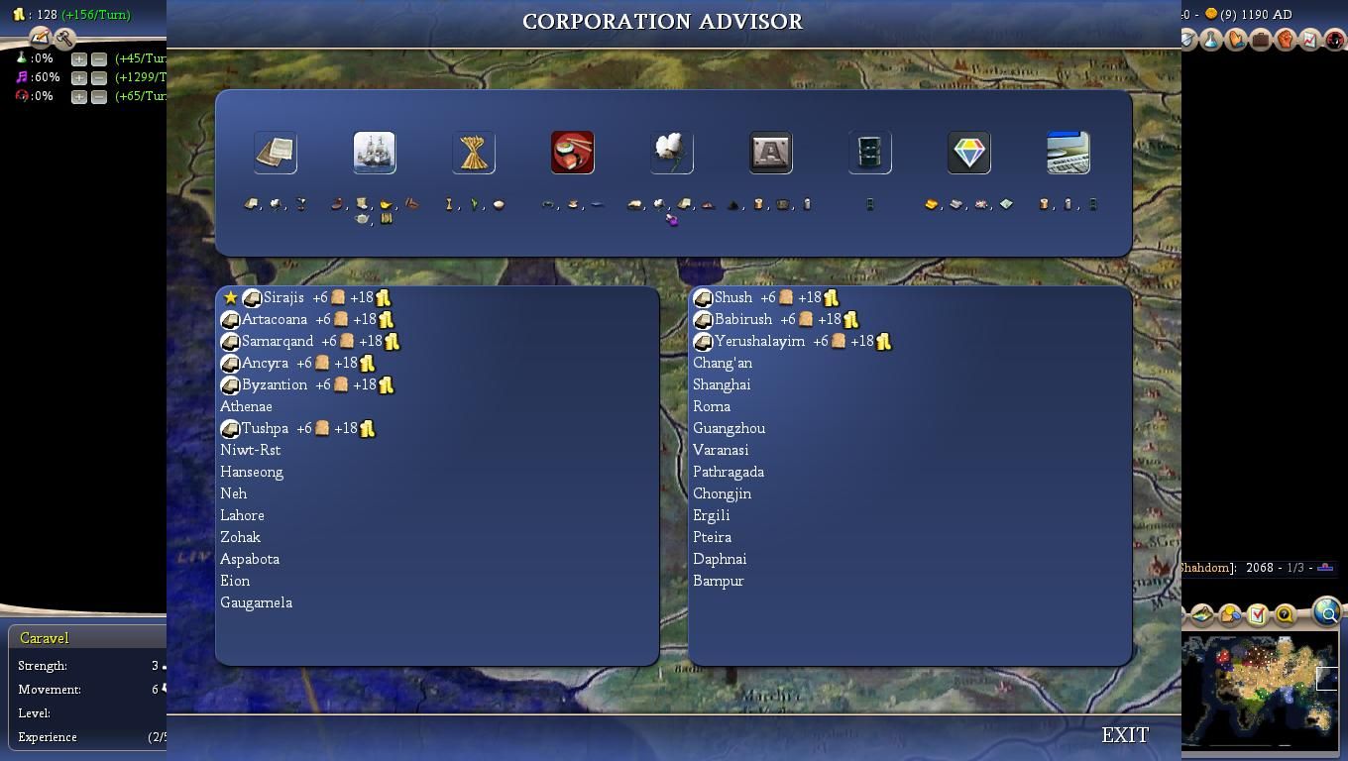Click the red checkmark checklist icon
Viewport: 1348px width, 761px height.
click(1258, 614)
